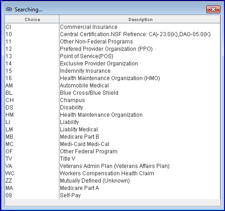
Task: Choose Preferred Provider Organization (PPO) entry
Action: pos(113,49)
